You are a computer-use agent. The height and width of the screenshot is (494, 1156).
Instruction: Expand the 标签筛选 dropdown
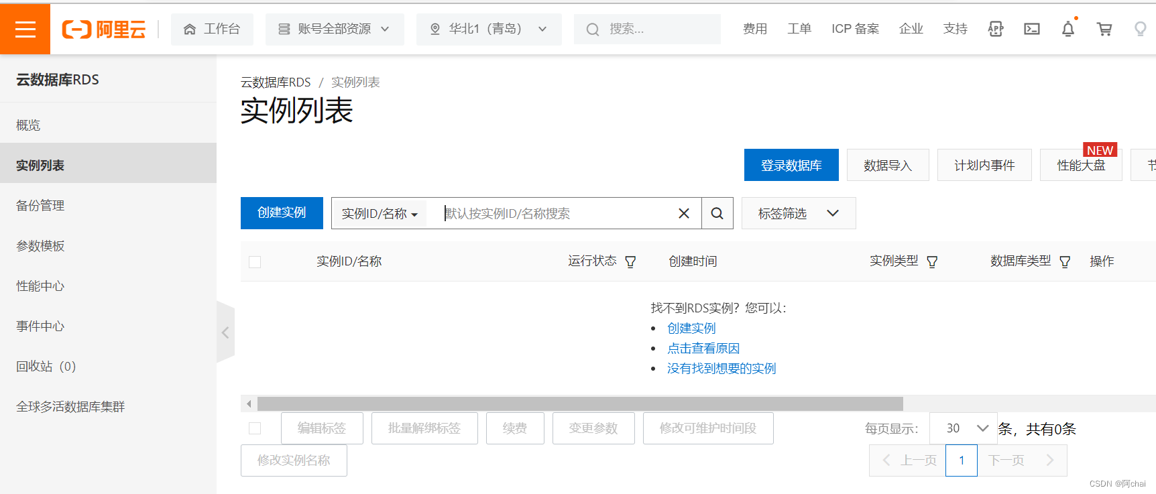(799, 213)
